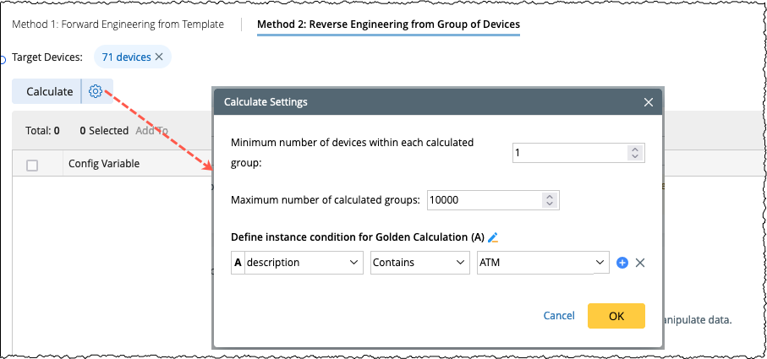Add a new instance condition row
Image resolution: width=767 pixels, height=359 pixels.
622,263
